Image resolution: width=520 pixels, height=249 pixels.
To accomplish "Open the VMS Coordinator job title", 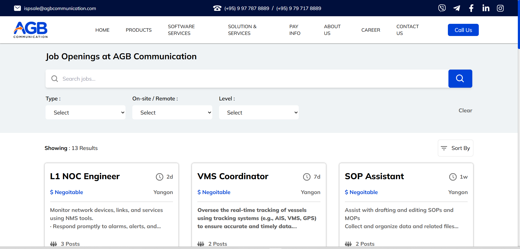I will [x=233, y=176].
